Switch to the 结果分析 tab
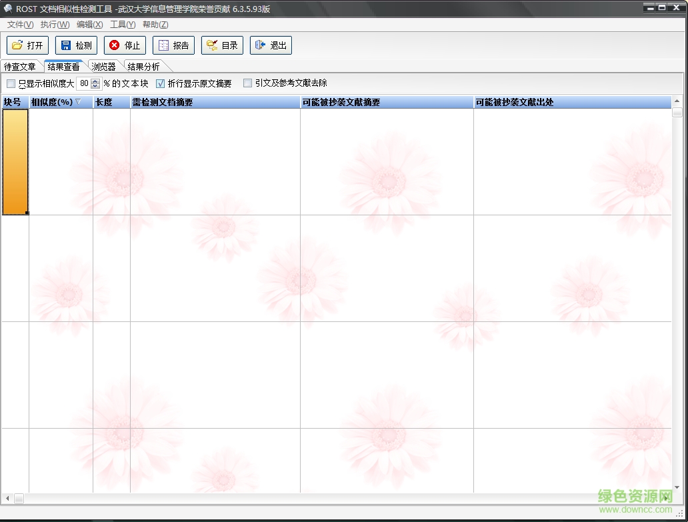The width and height of the screenshot is (688, 522). (143, 67)
